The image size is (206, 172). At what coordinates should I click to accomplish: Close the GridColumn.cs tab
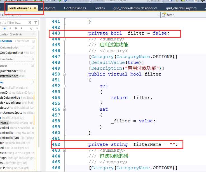[x=35, y=8]
